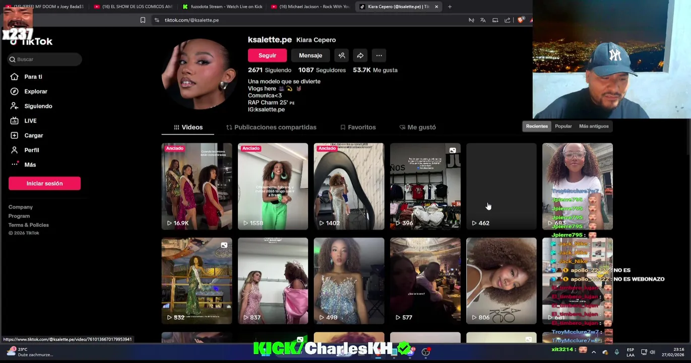
Task: Open the video with 396 views
Action: coord(425,187)
